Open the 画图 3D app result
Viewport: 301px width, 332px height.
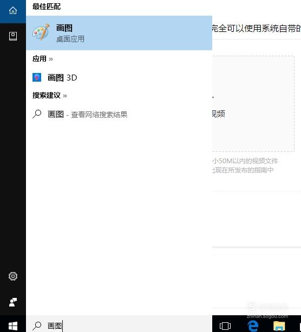[x=119, y=78]
